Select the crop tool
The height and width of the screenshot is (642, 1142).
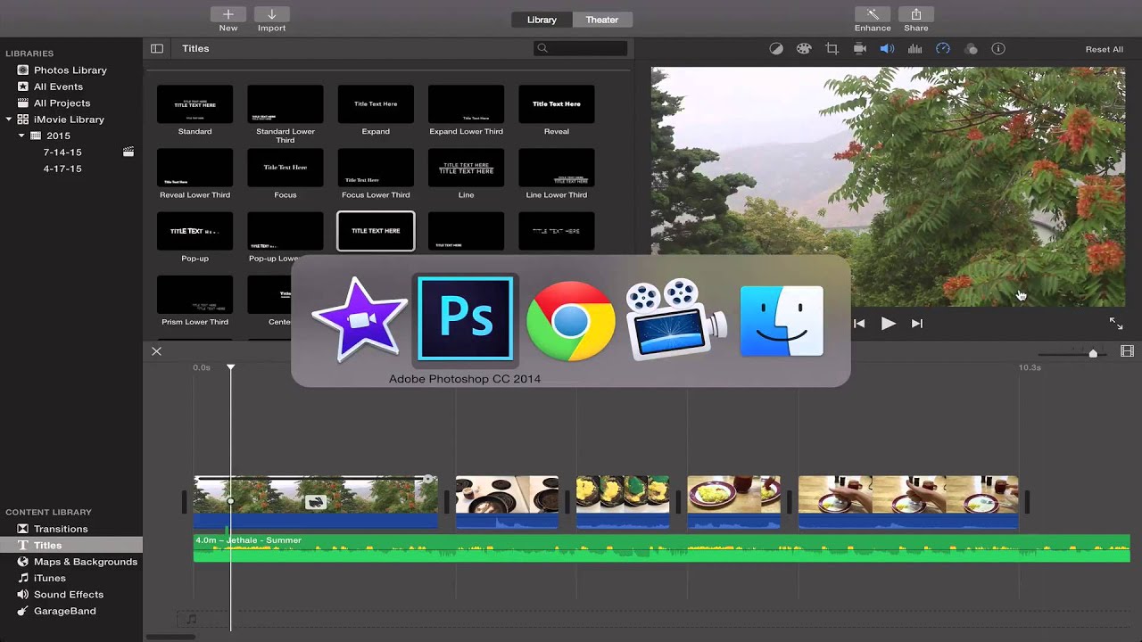tap(832, 49)
